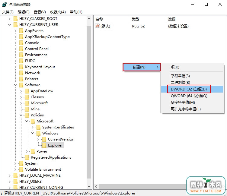Screen dimensions: 227x196
Task: Click the 类型 column header
Action: pos(148,19)
